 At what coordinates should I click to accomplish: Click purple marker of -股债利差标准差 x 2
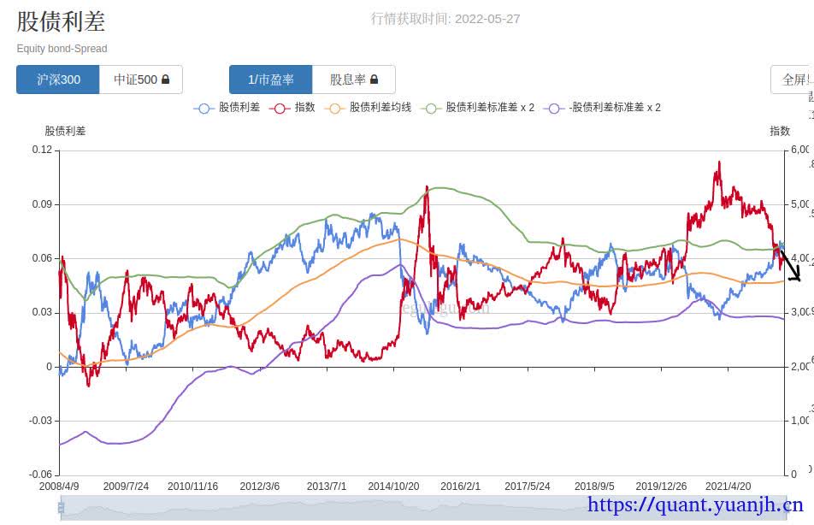pos(557,108)
